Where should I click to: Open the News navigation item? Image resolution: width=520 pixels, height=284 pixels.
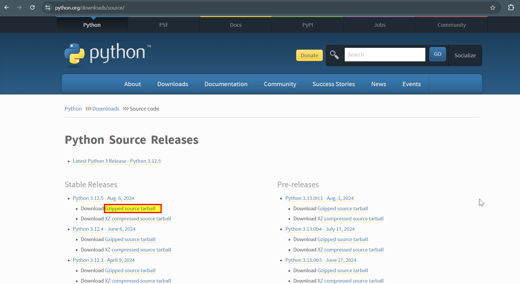378,84
